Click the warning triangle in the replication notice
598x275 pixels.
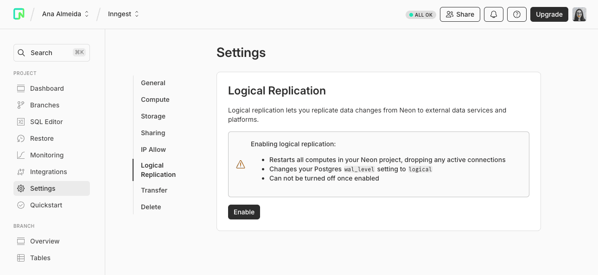240,164
